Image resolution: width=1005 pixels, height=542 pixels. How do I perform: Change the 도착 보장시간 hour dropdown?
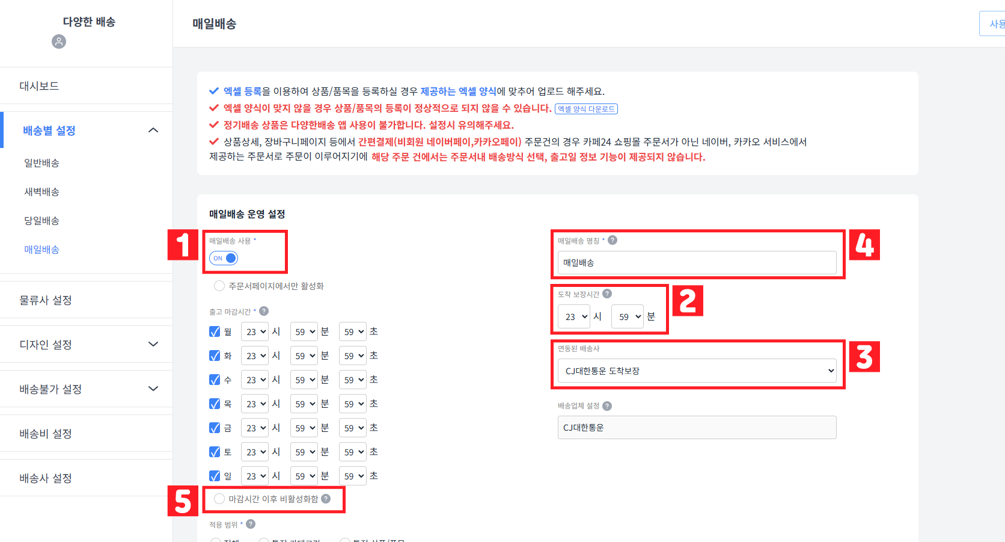[x=573, y=316]
